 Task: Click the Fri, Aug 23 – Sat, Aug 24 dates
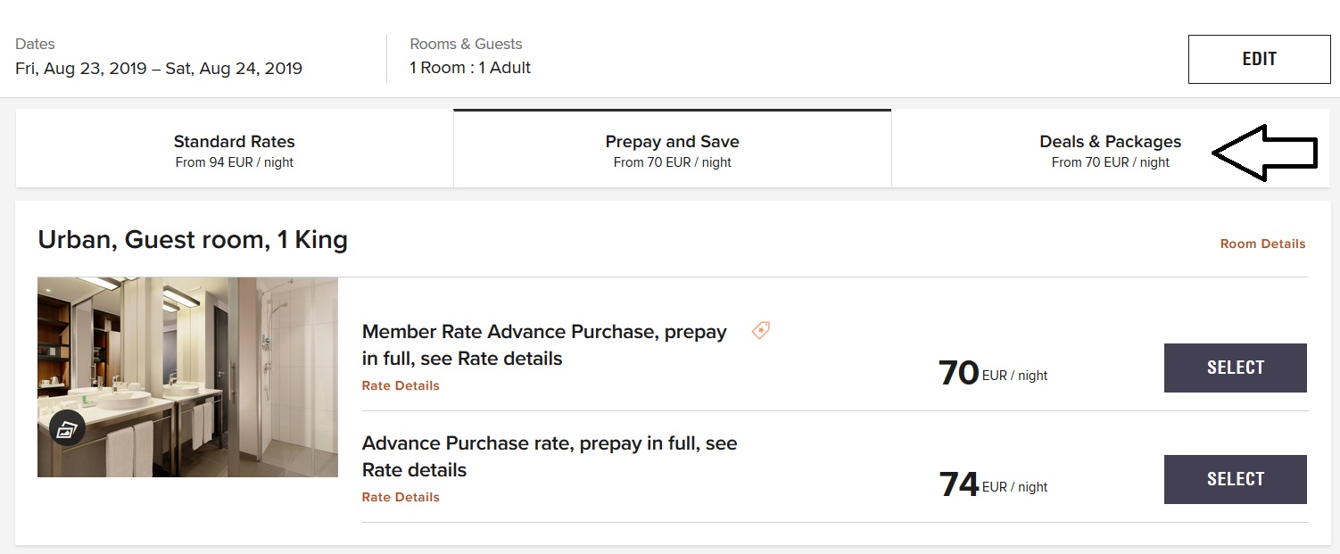point(159,68)
